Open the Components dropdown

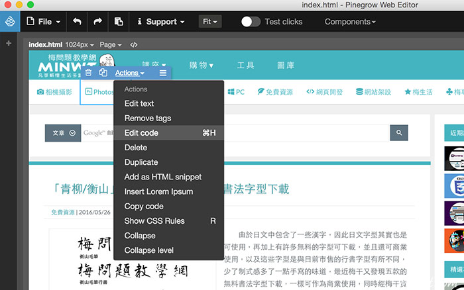point(350,22)
